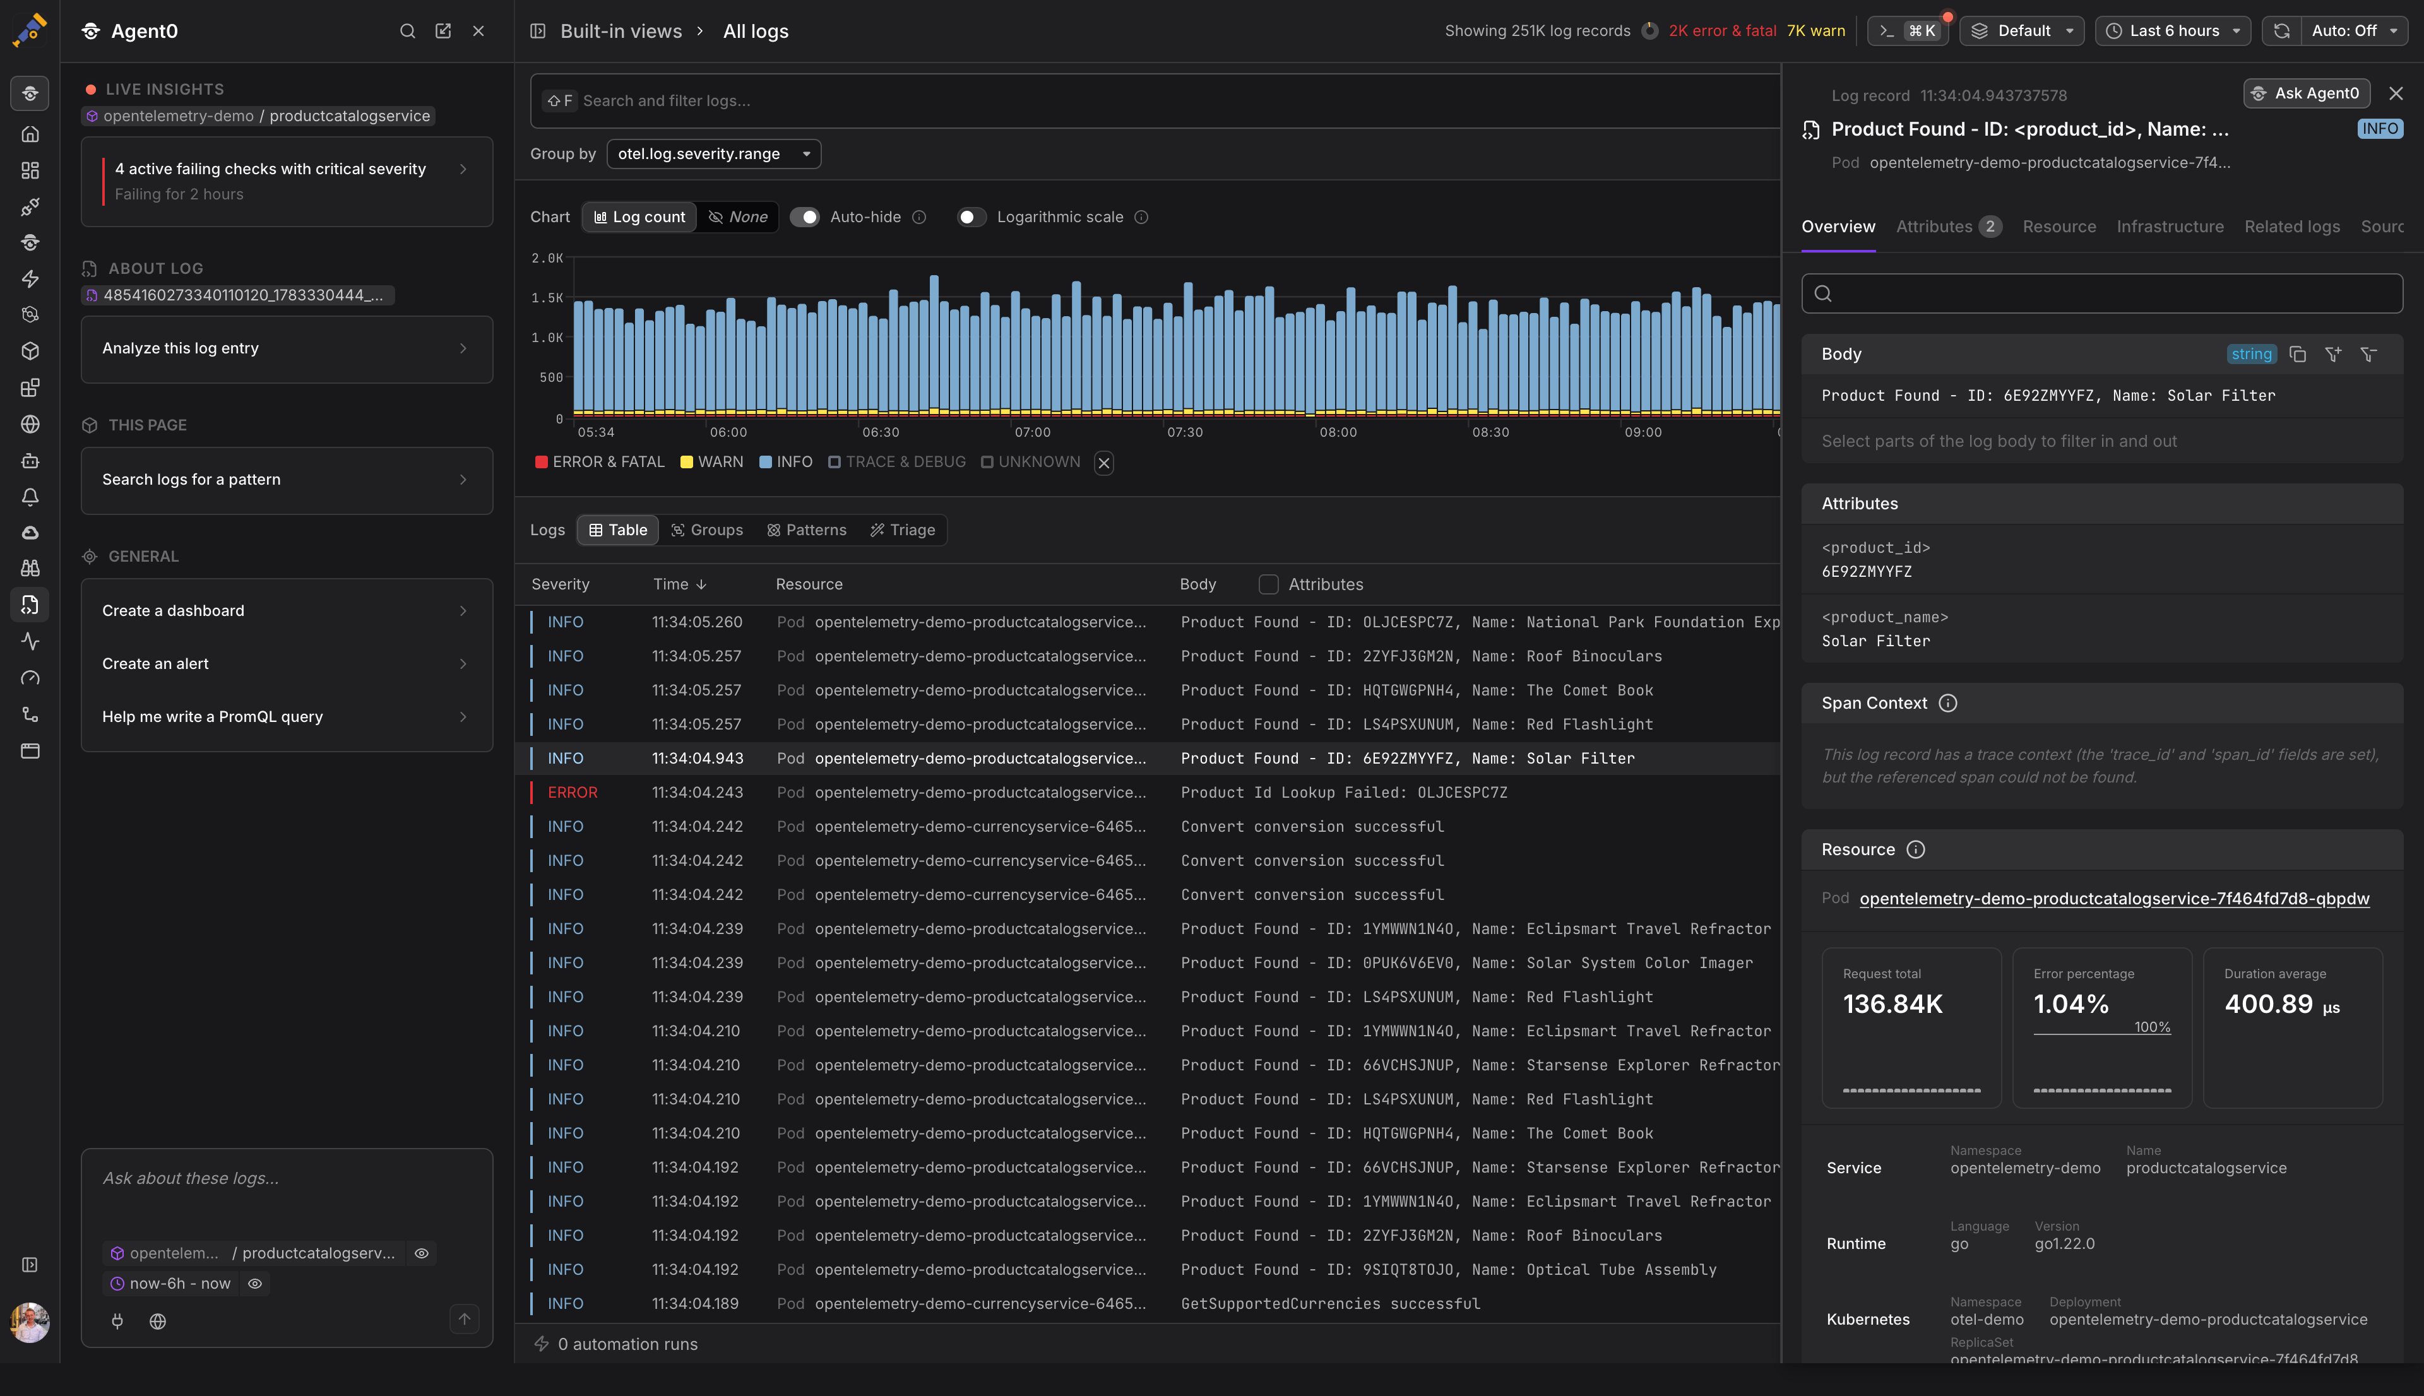
Task: Select the None chart option
Action: (737, 218)
